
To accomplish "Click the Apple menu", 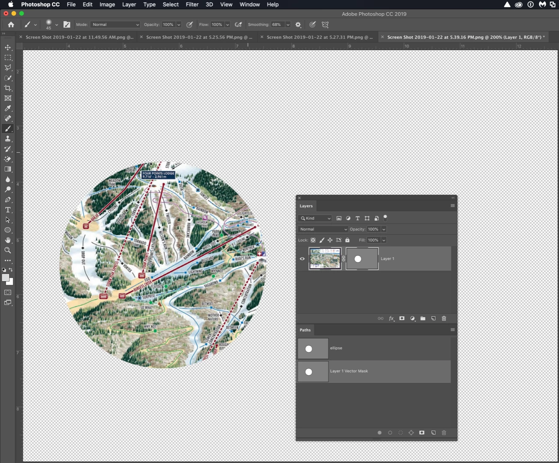I will [x=11, y=4].
